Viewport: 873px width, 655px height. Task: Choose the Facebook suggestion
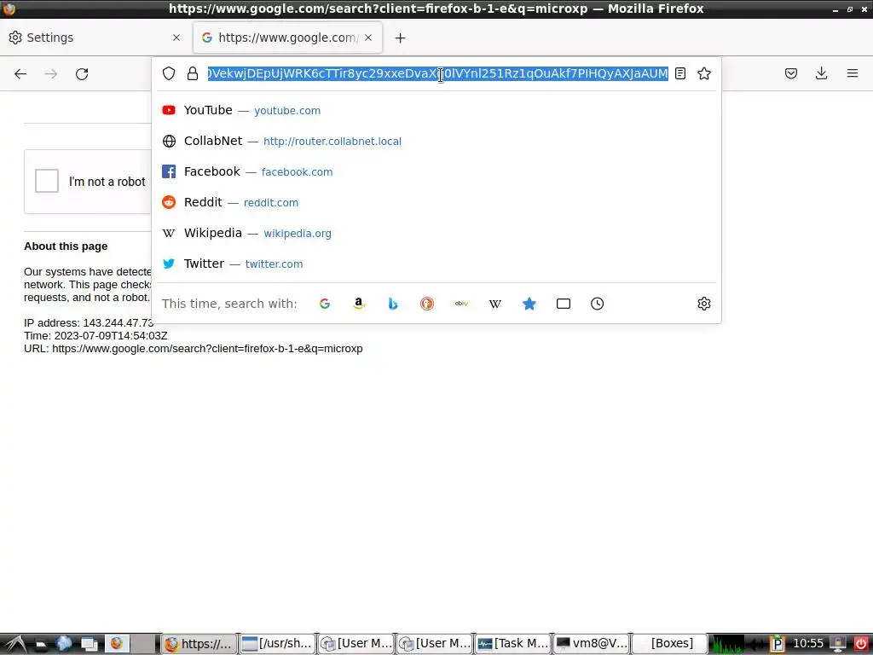point(436,171)
